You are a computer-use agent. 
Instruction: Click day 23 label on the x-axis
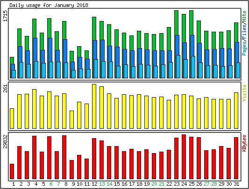pyautogui.click(x=177, y=184)
